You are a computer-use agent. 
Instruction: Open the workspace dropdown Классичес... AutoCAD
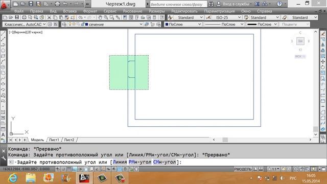[x=25, y=25]
